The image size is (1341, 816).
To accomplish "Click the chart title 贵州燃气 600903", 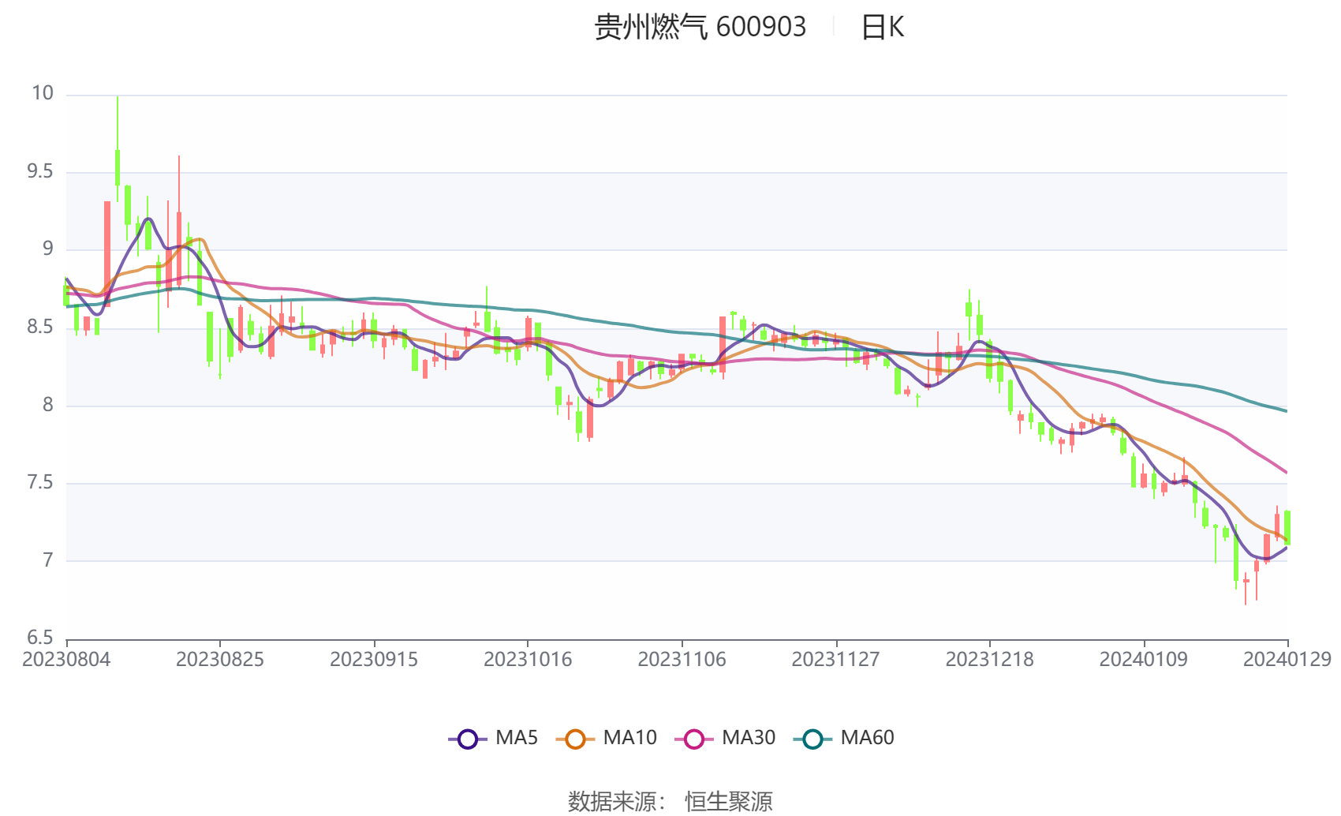I will [700, 27].
